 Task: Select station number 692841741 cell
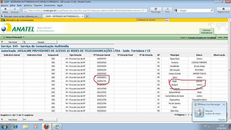point(102,81)
